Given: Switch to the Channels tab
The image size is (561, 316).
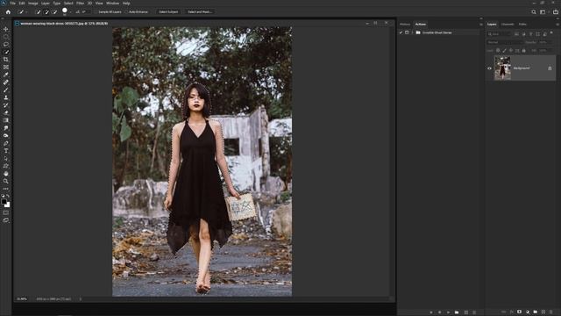Looking at the screenshot, I should 508,25.
